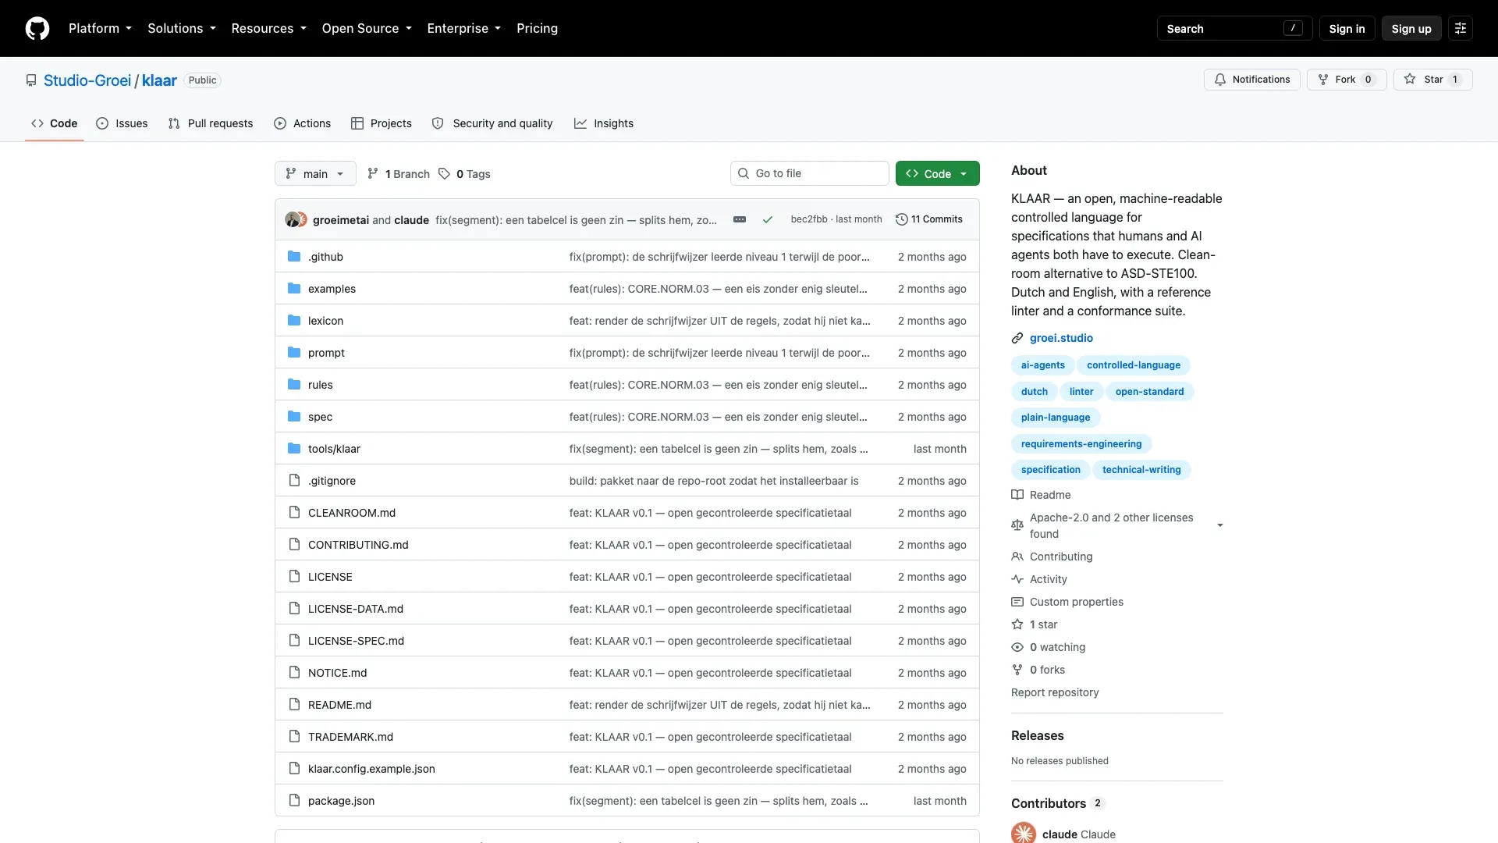Image resolution: width=1498 pixels, height=843 pixels.
Task: Switch to the Actions tab
Action: tap(303, 123)
